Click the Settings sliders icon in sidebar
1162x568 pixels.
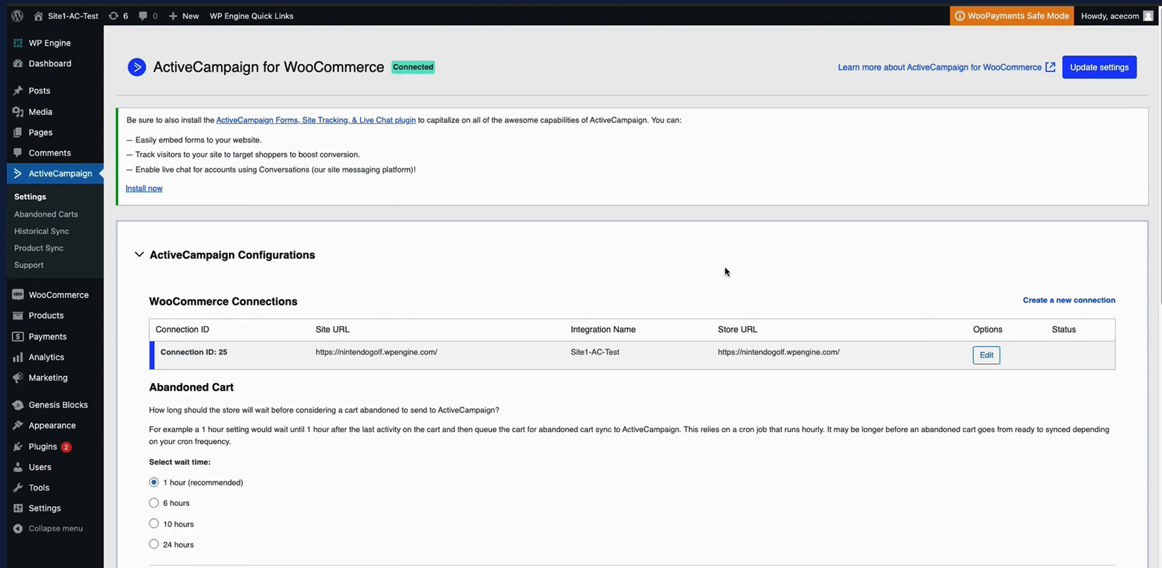[18, 508]
